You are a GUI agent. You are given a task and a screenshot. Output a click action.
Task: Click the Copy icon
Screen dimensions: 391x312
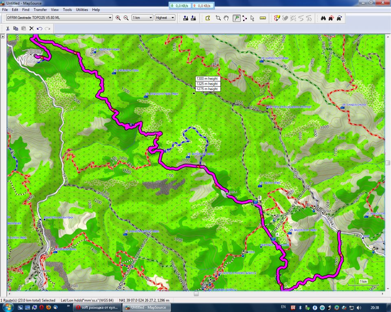[x=15, y=28]
